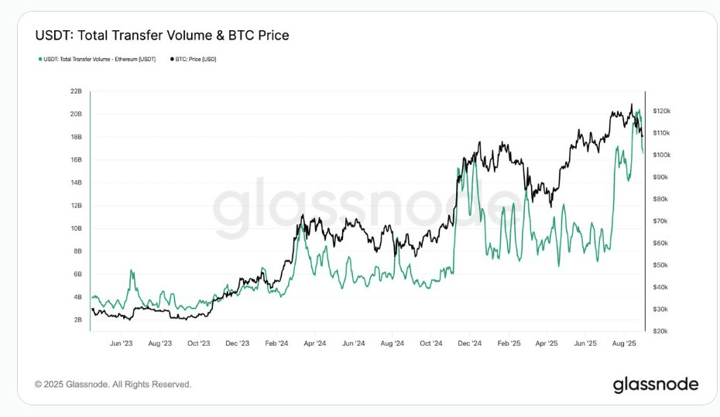720x417 pixels.
Task: Click the chart title text
Action: 162,36
